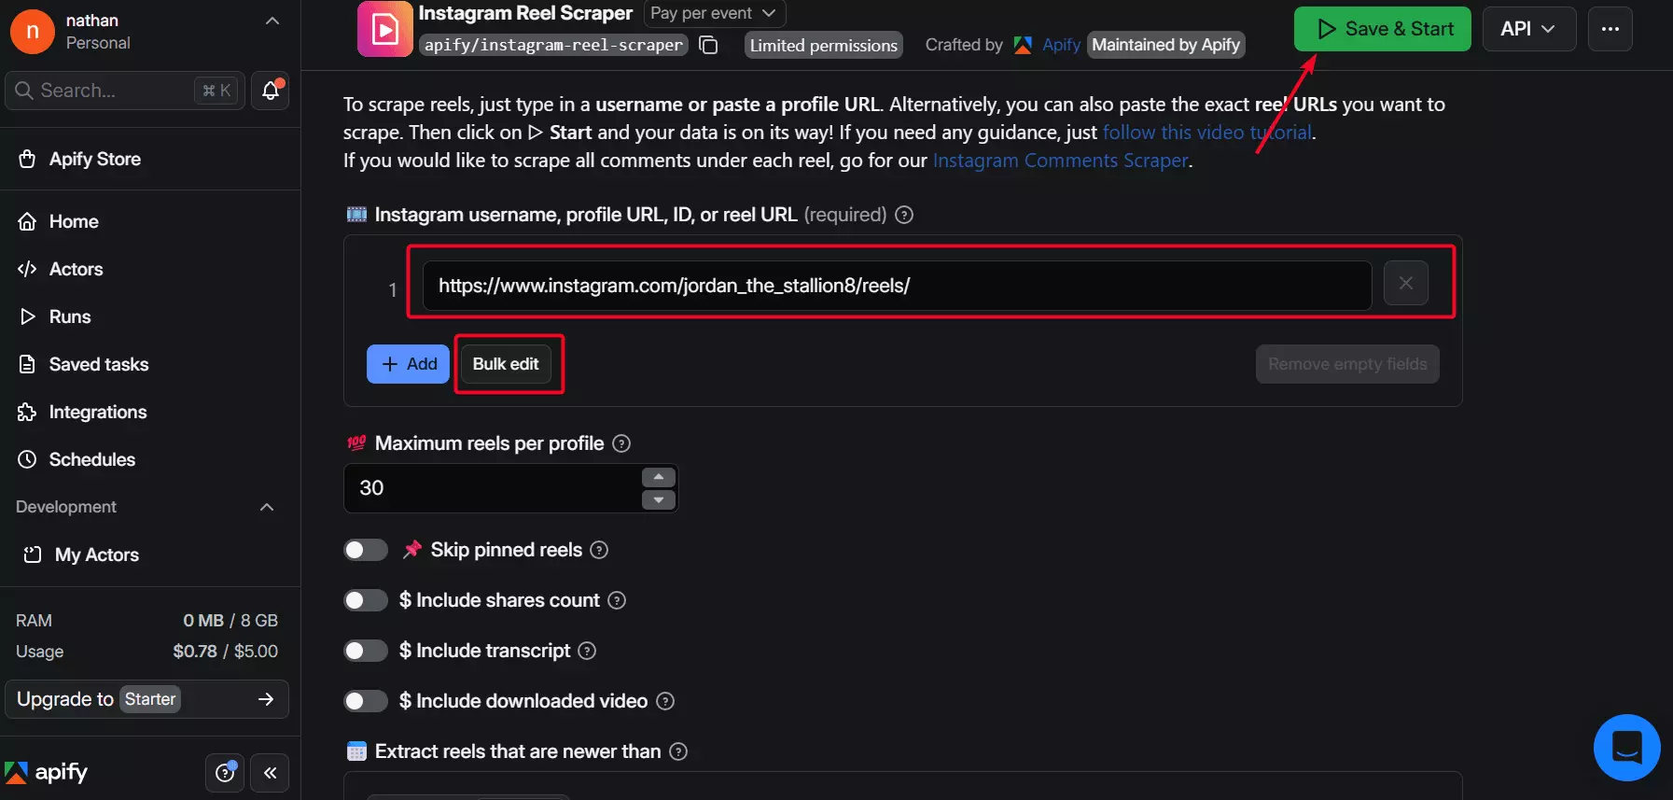Show help for Instagram username field
Image resolution: width=1673 pixels, height=800 pixels.
pyautogui.click(x=903, y=215)
